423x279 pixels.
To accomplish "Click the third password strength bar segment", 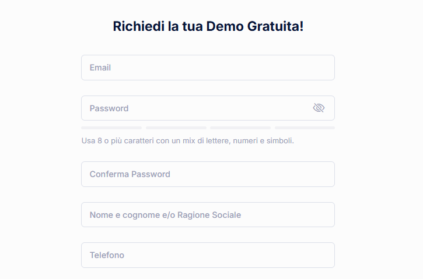I will pyautogui.click(x=240, y=128).
